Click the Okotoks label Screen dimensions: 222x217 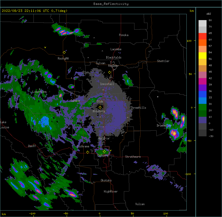[x=106, y=180]
